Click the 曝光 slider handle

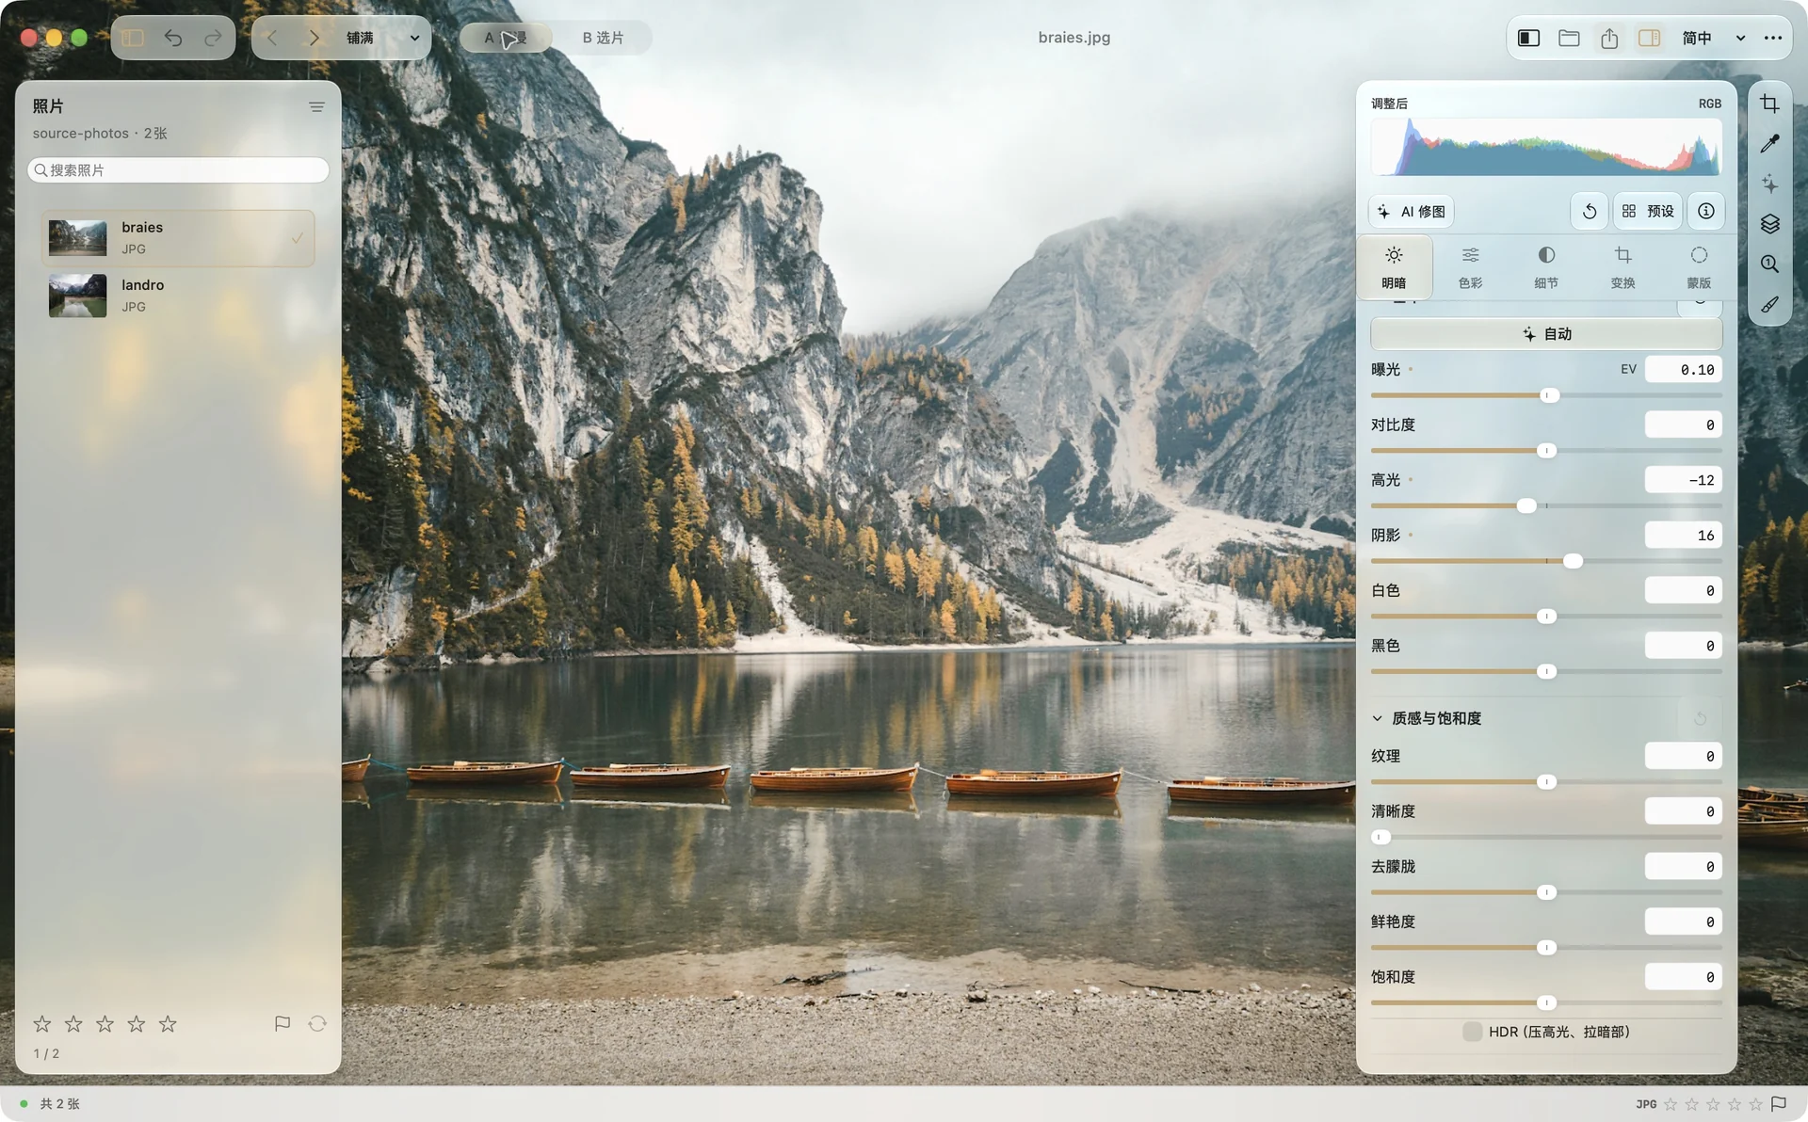point(1549,395)
